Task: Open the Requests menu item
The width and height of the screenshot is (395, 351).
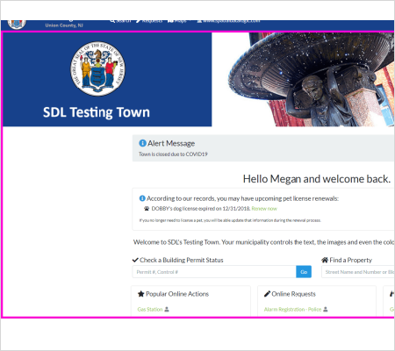Action: click(x=149, y=21)
